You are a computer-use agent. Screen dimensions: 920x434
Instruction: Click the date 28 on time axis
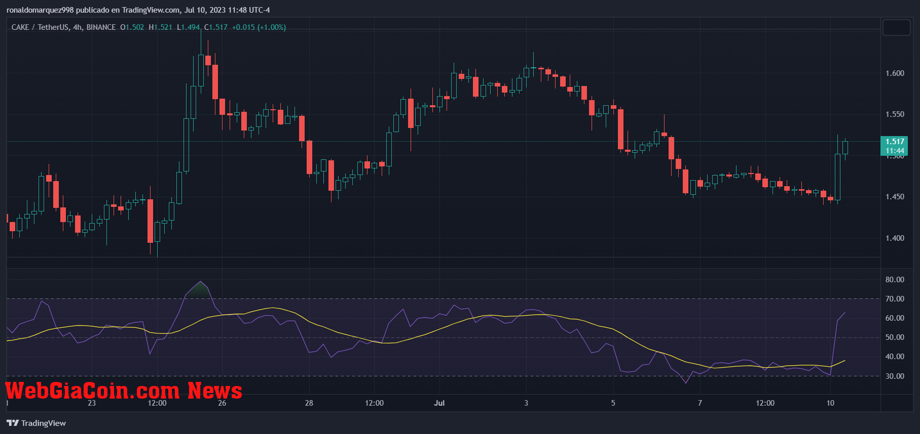309,403
